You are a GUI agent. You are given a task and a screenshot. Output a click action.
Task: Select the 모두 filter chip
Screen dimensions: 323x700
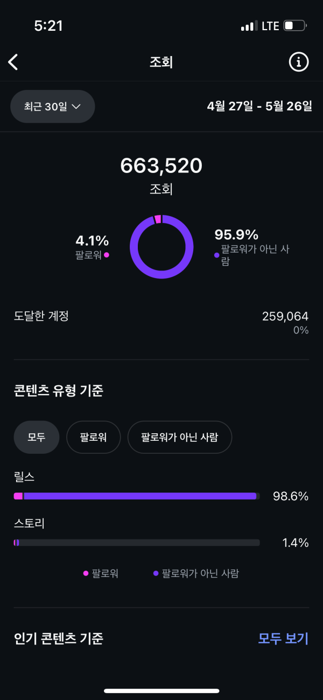(x=36, y=437)
